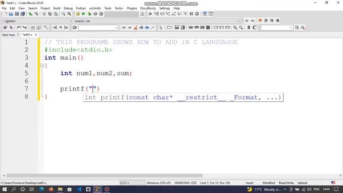The image size is (343, 193).
Task: Redo the last undone edit
Action: (x=36, y=14)
